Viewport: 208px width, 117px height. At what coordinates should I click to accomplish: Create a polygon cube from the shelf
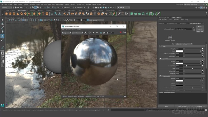click(x=10, y=14)
